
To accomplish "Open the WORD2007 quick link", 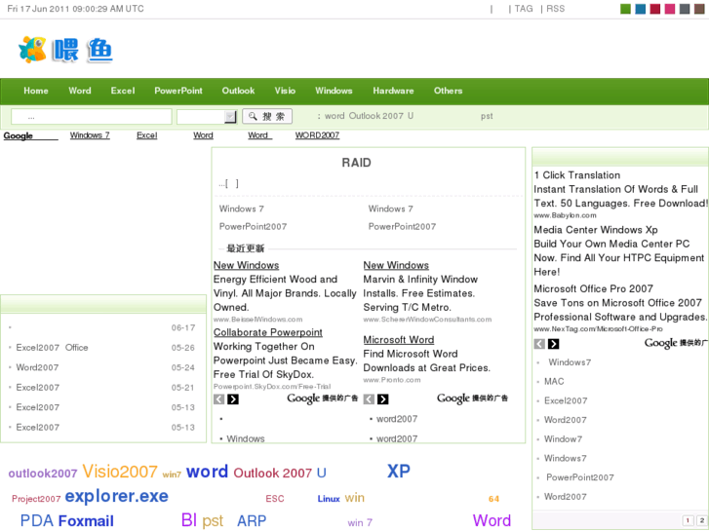I will [x=317, y=135].
